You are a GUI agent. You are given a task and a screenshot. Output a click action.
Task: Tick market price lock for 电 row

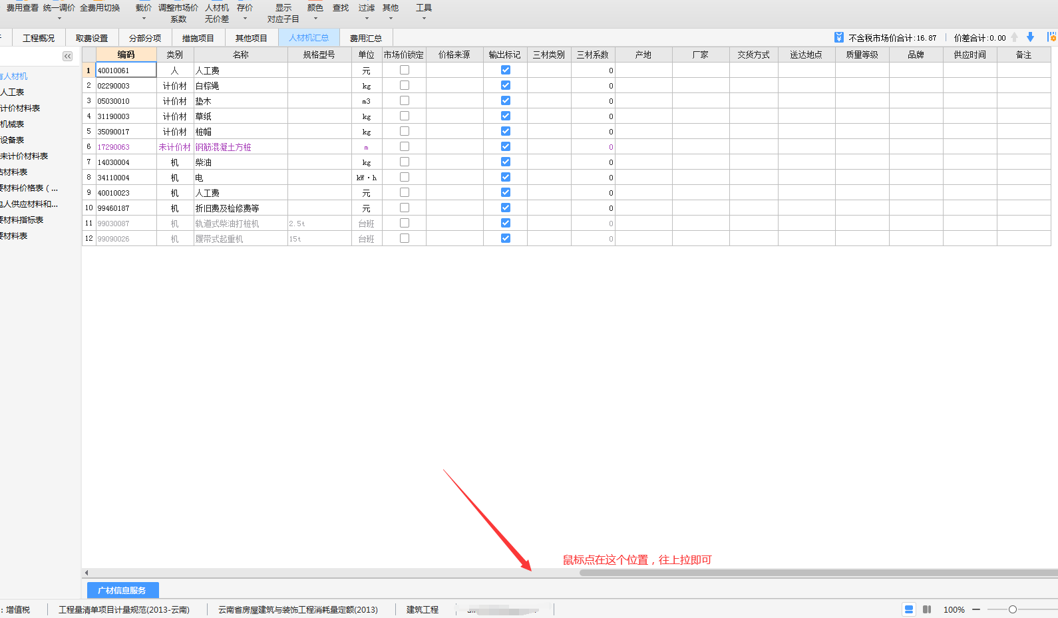[404, 177]
